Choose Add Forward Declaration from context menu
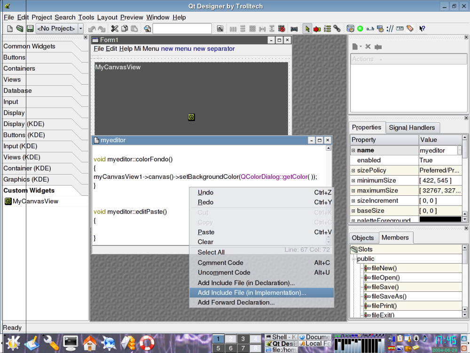470x353 pixels. 262,303
